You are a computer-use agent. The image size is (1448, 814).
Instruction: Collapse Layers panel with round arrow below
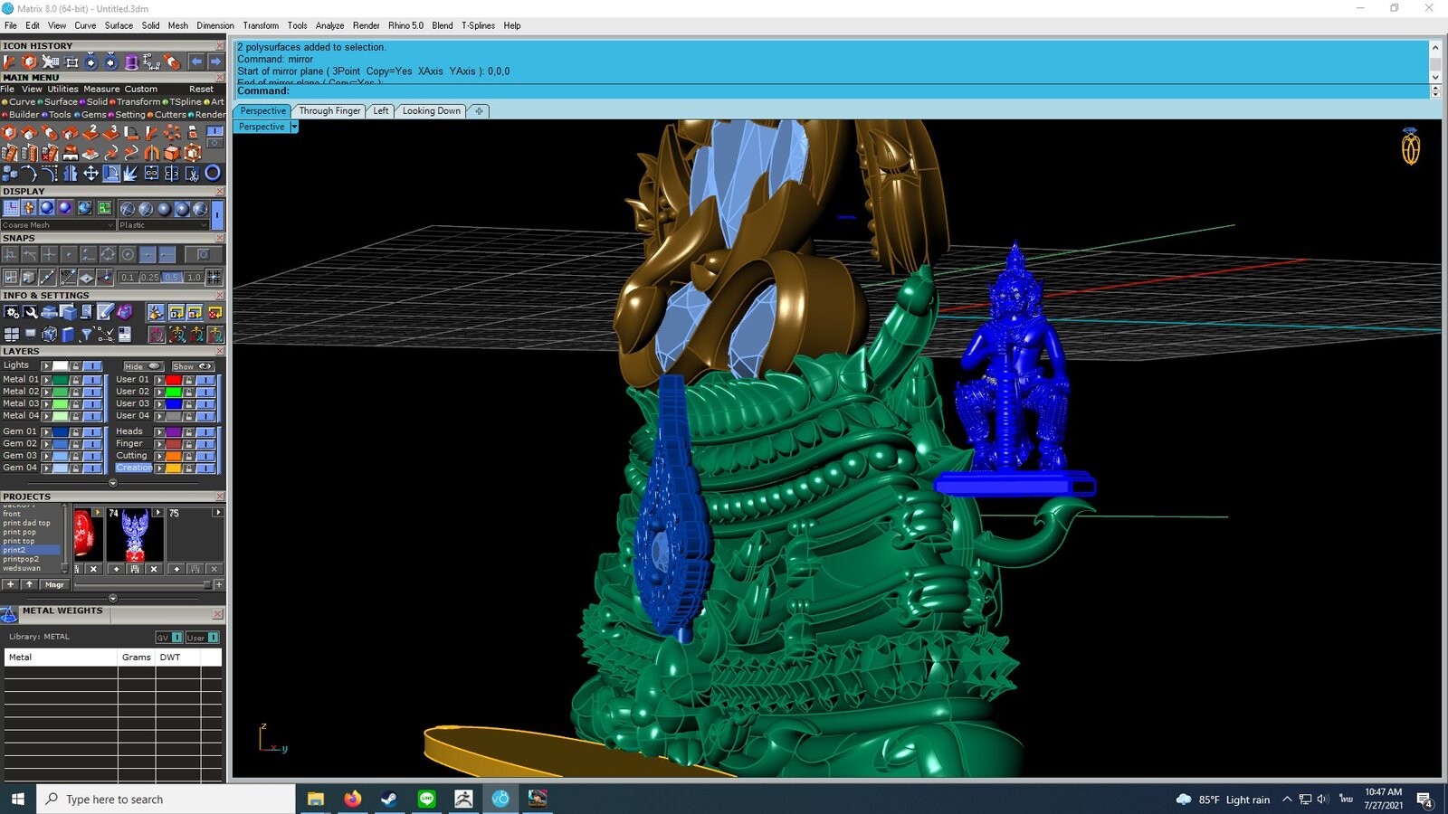(113, 483)
